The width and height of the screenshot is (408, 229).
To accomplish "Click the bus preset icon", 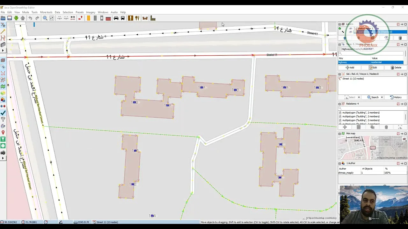I will [x=123, y=18].
